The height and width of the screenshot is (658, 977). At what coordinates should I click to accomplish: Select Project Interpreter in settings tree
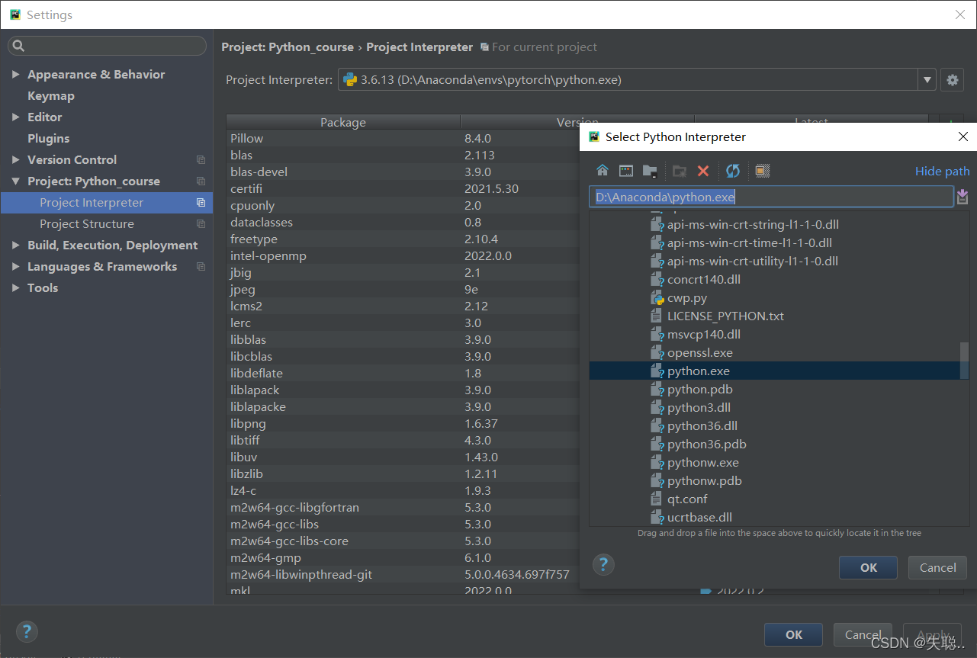tap(107, 203)
